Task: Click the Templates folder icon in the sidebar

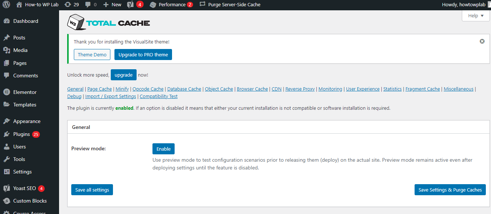Action: [x=7, y=105]
